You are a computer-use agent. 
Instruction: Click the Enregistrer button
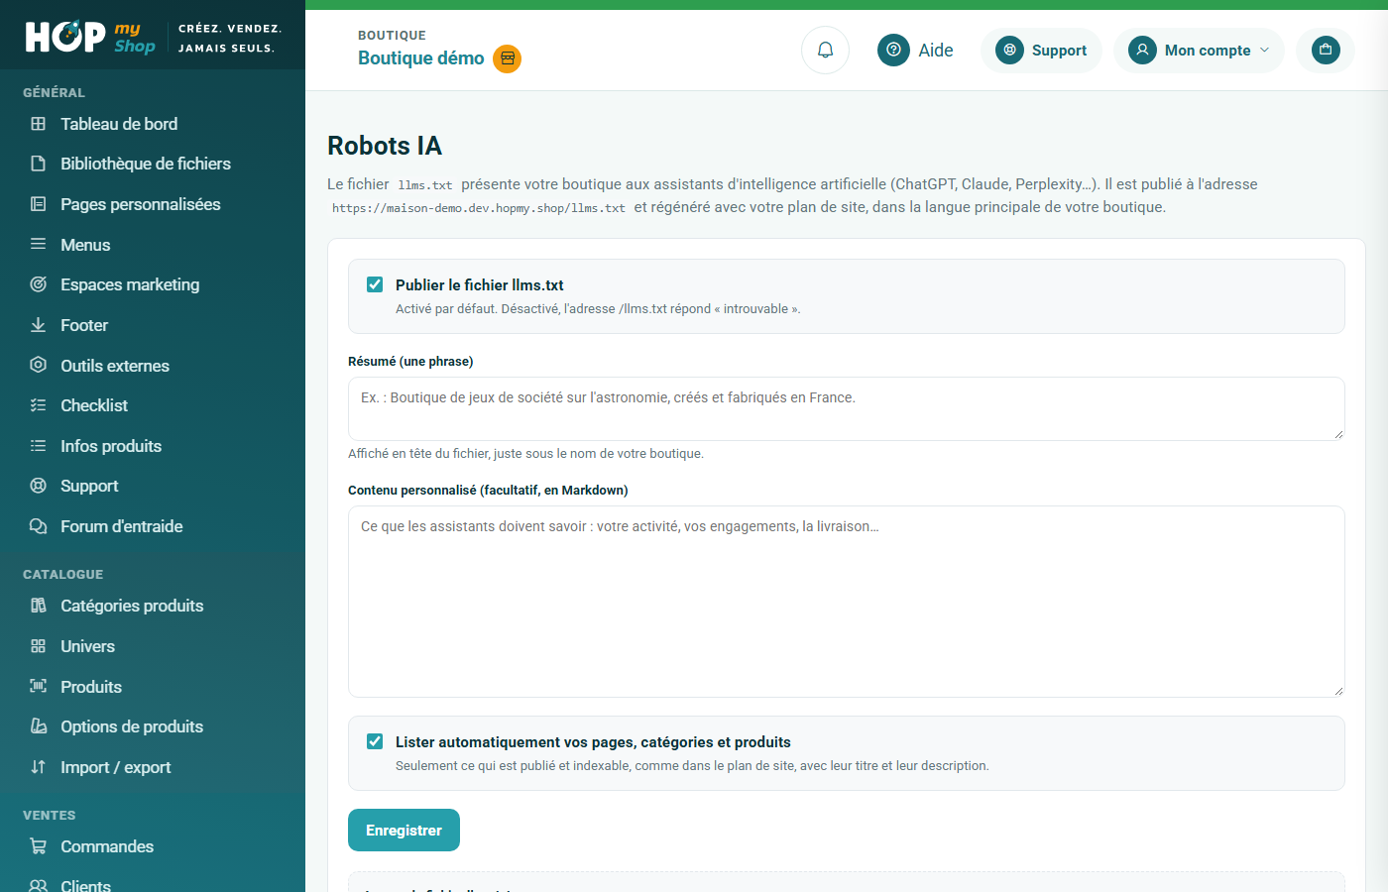[404, 831]
